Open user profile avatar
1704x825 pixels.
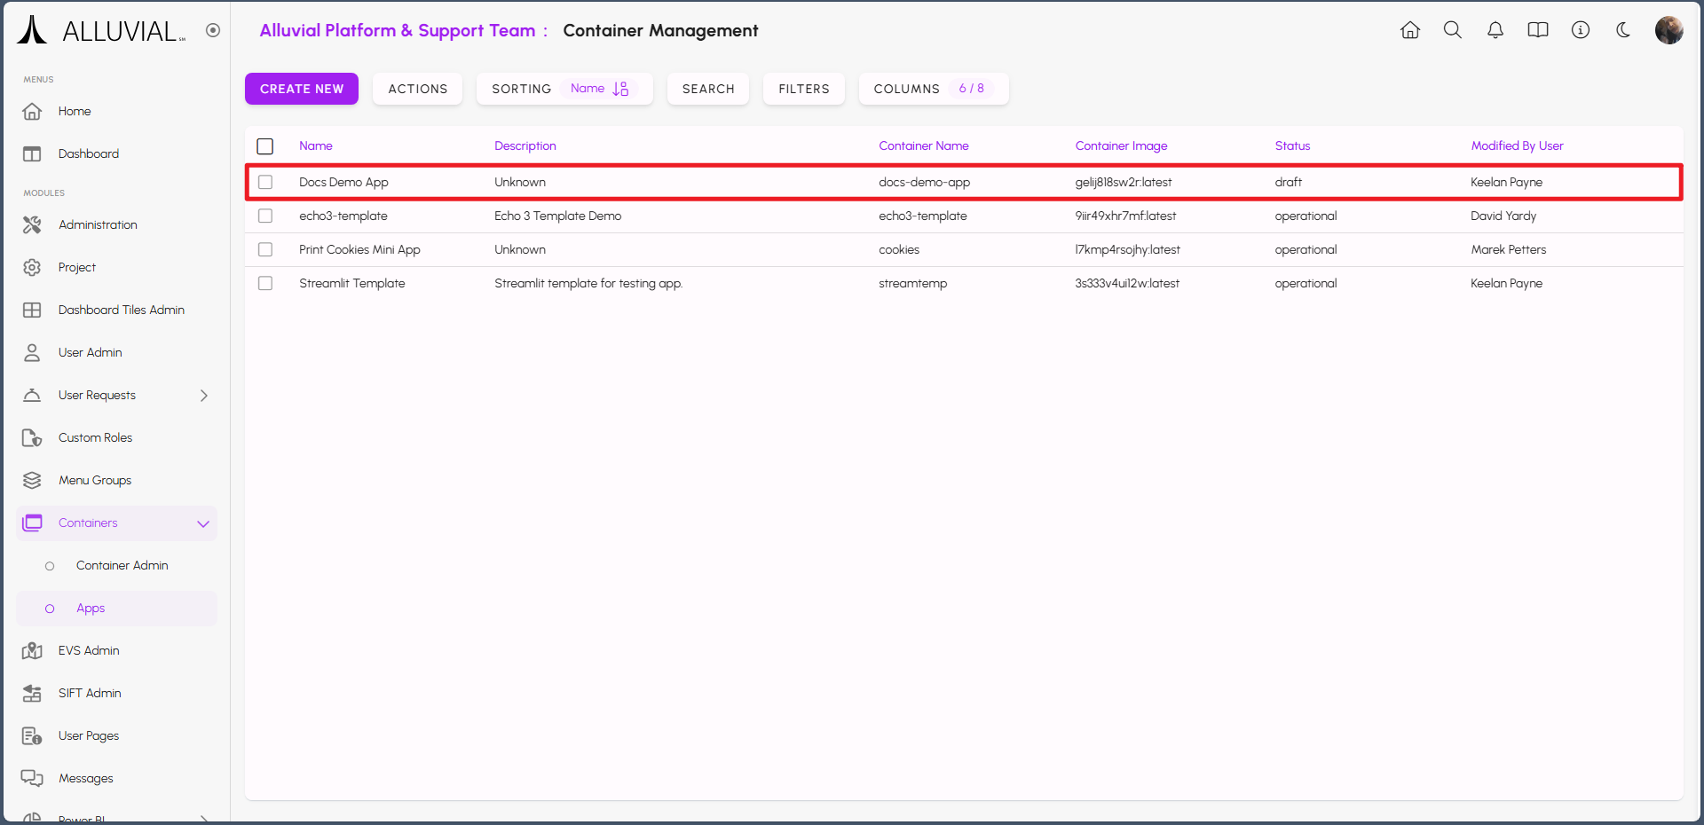[x=1668, y=30]
